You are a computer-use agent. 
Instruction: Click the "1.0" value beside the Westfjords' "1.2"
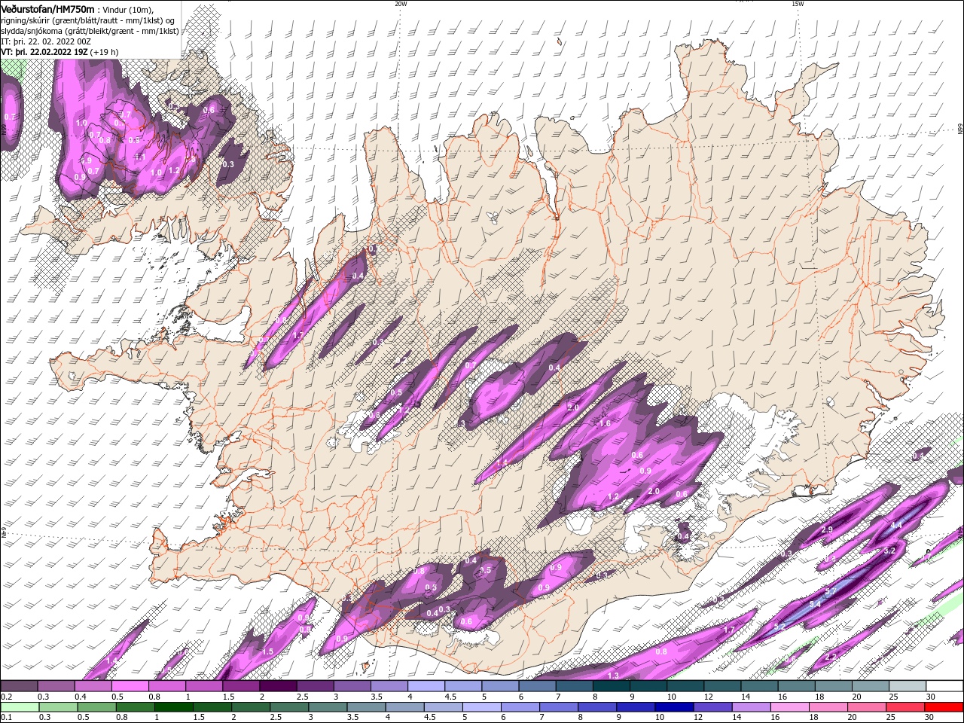[x=157, y=172]
